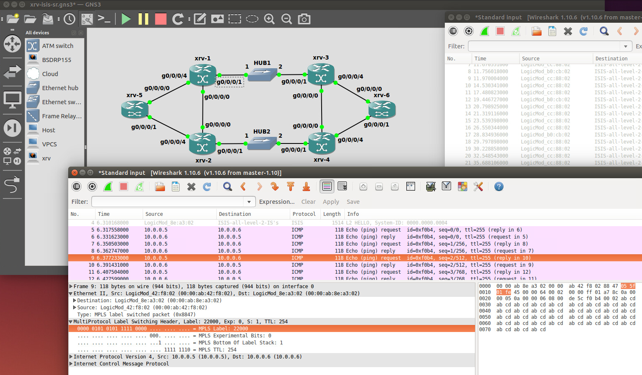Click HUB1 node on topology canvas
Screen dimensions: 642x375
coord(262,75)
